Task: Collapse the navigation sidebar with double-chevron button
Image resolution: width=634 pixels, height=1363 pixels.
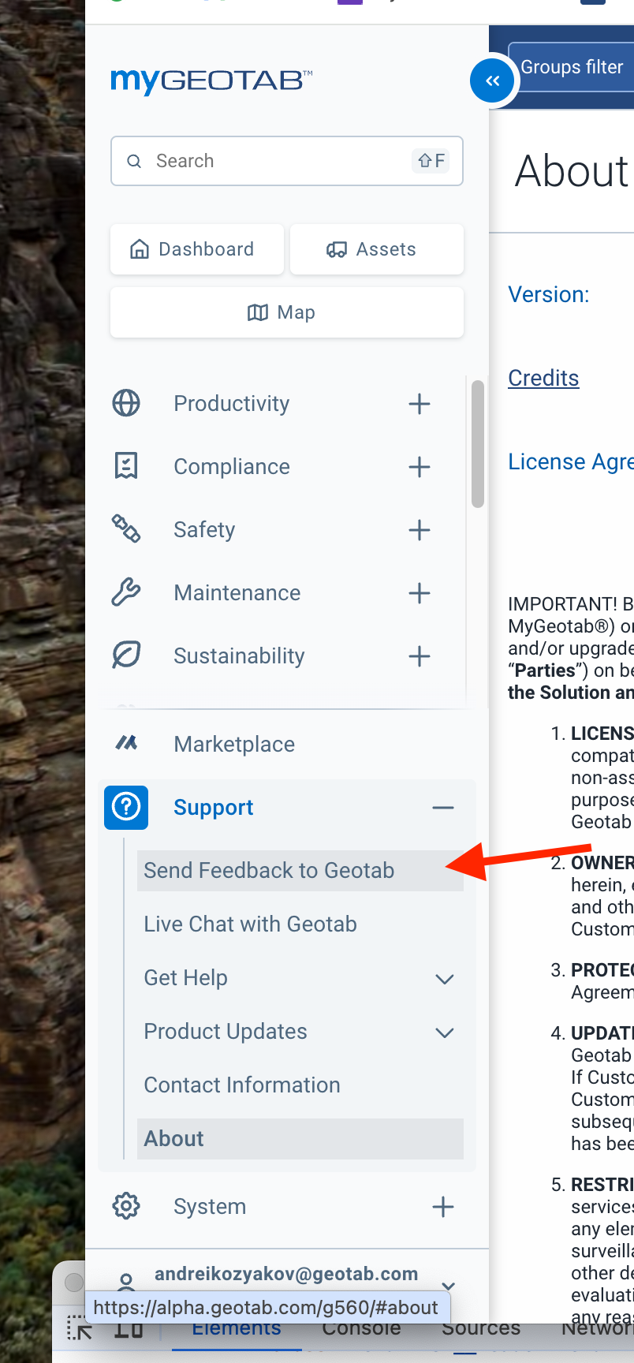Action: click(492, 80)
